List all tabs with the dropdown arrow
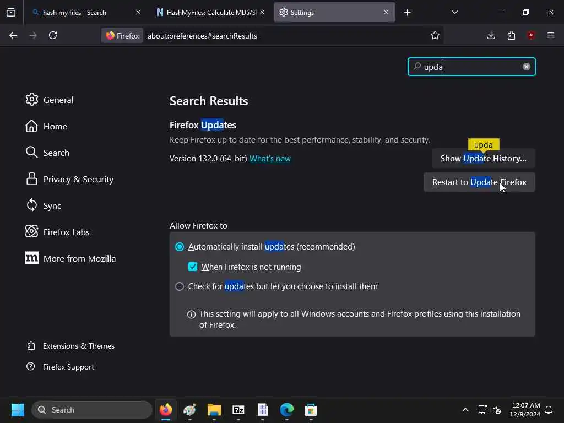The height and width of the screenshot is (423, 564). tap(454, 12)
